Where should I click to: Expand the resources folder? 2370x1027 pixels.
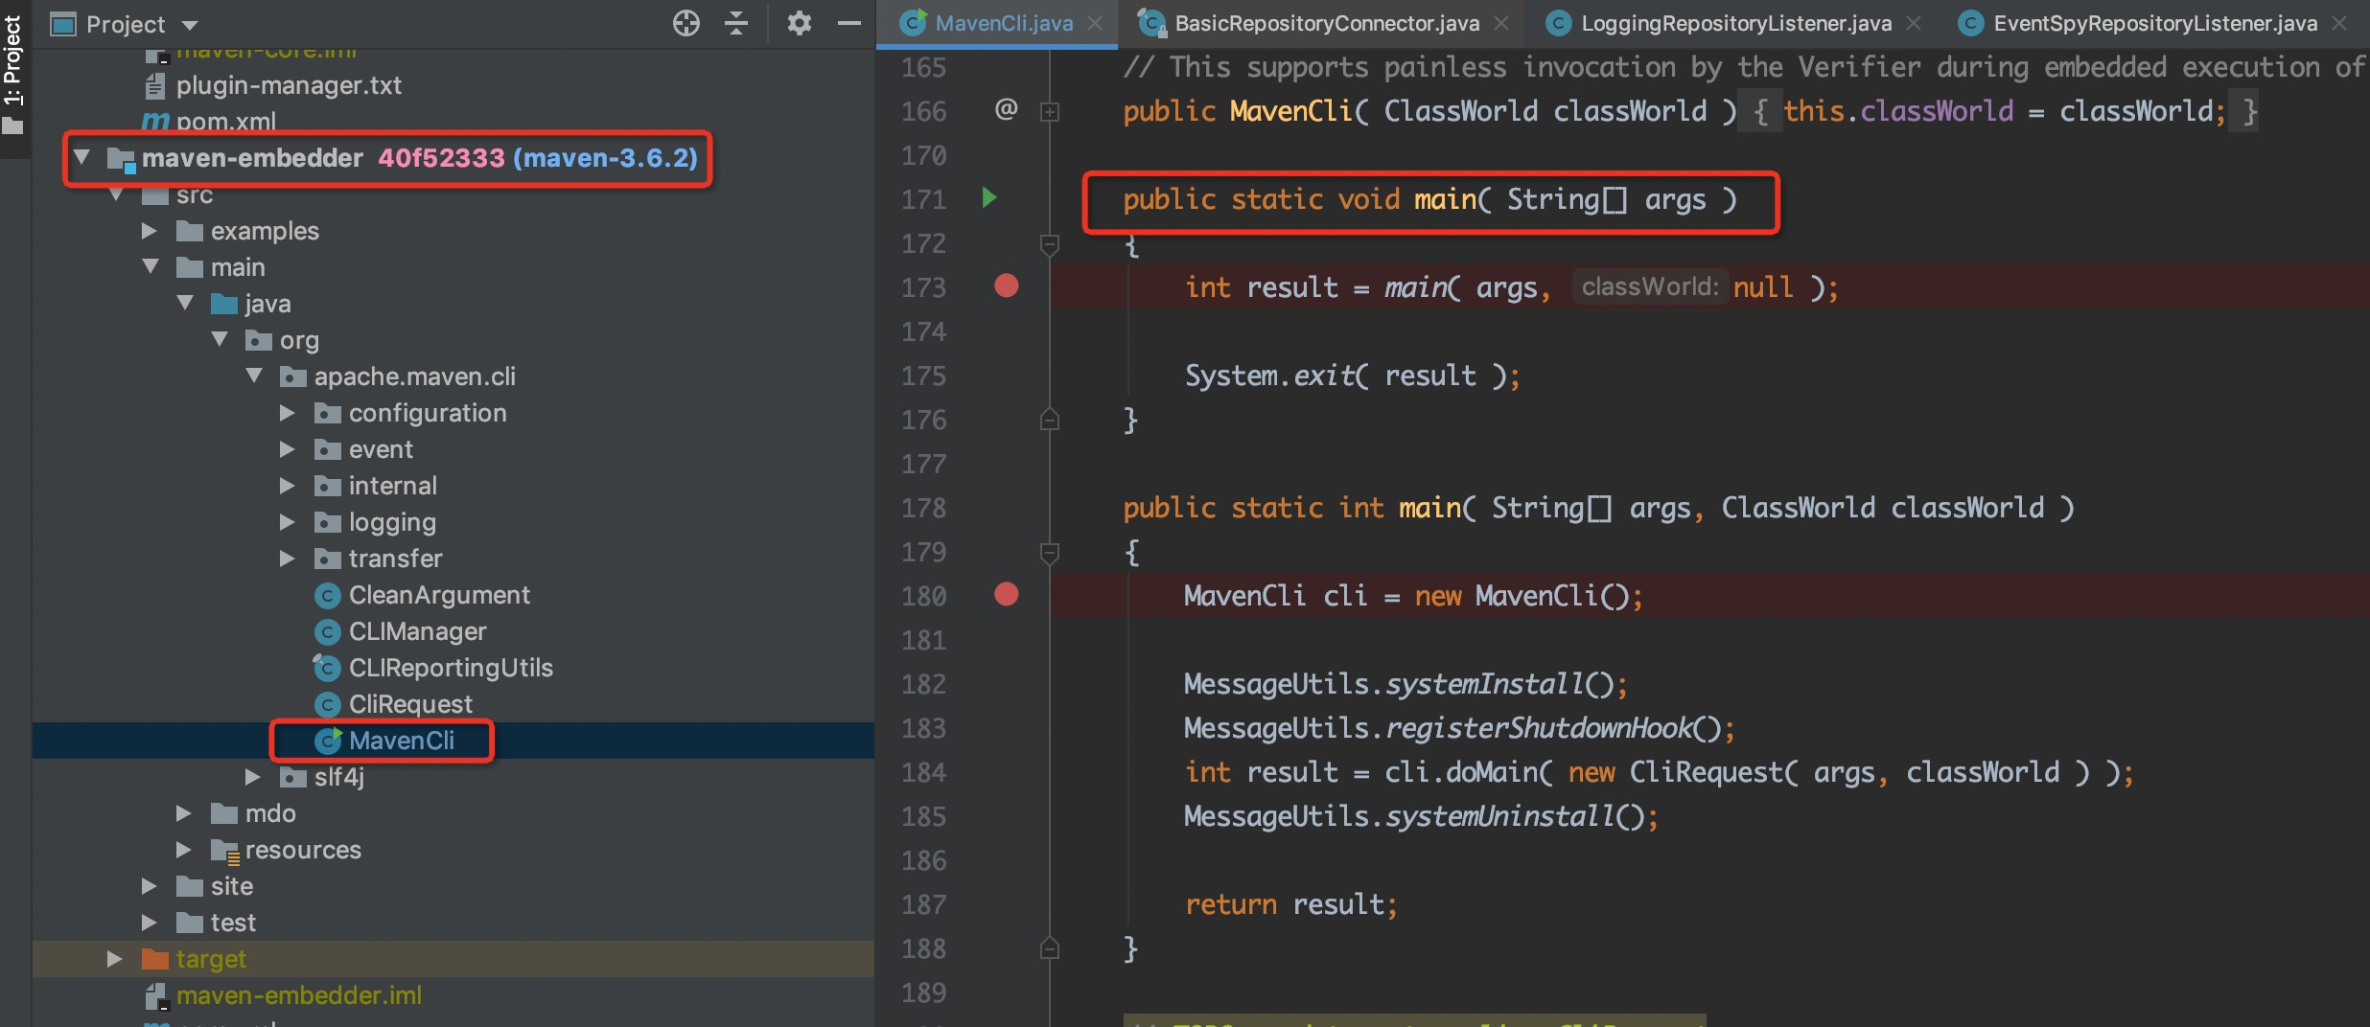point(183,850)
